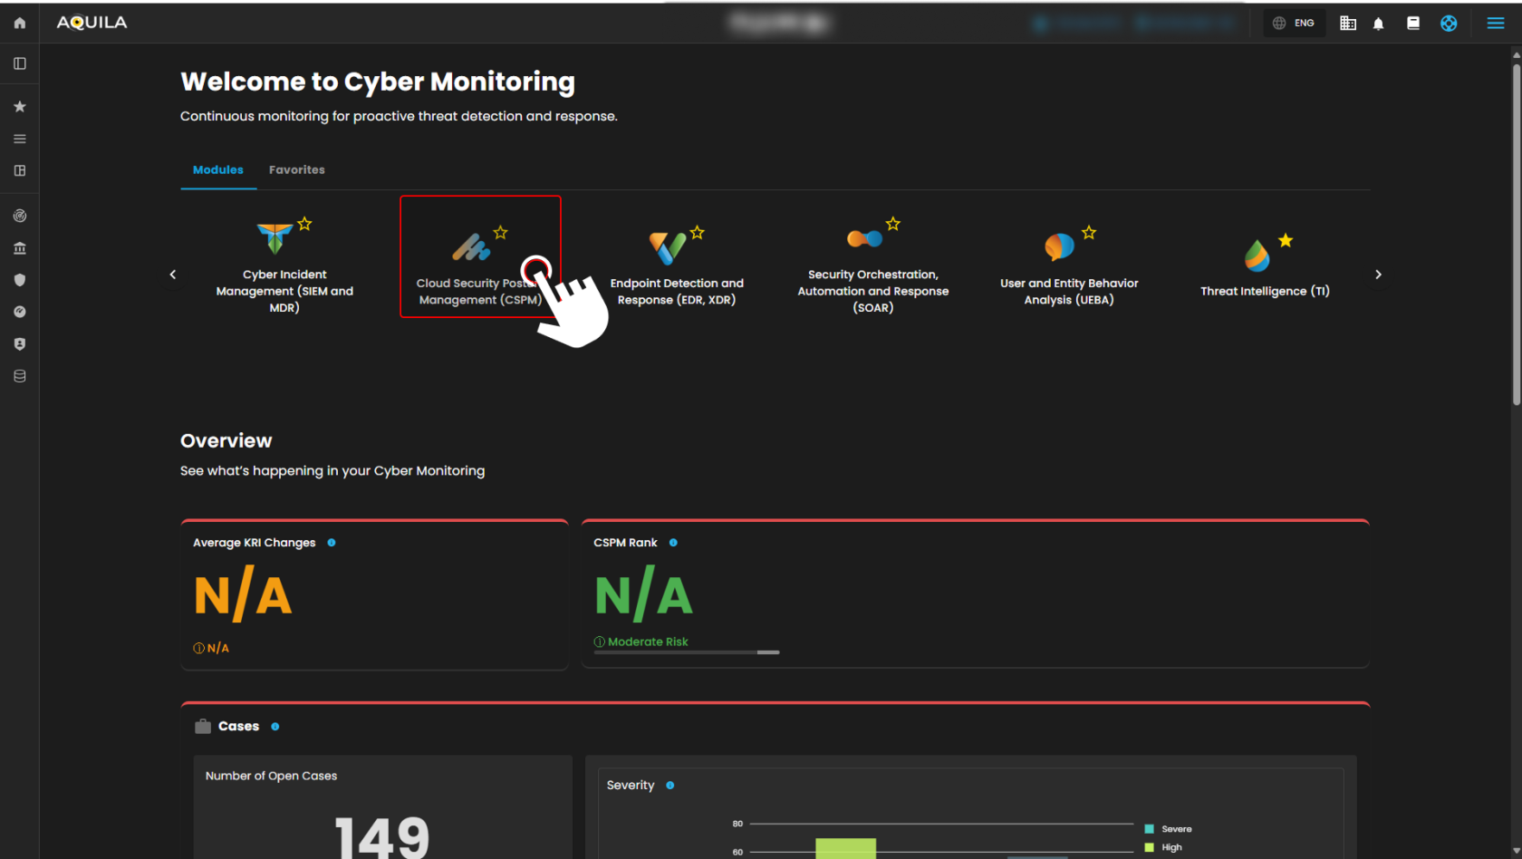Open the Threat Intelligence (TI) module icon
The width and height of the screenshot is (1522, 859).
[1257, 256]
